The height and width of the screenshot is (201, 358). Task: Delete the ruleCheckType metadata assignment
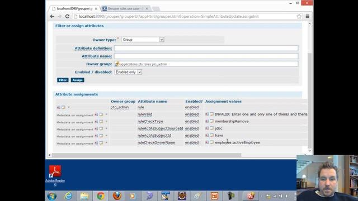96,122
